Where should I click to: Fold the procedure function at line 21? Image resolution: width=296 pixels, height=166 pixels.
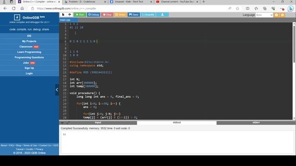[68, 93]
